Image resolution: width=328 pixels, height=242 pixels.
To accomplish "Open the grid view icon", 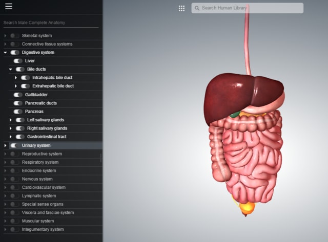I will tap(181, 8).
